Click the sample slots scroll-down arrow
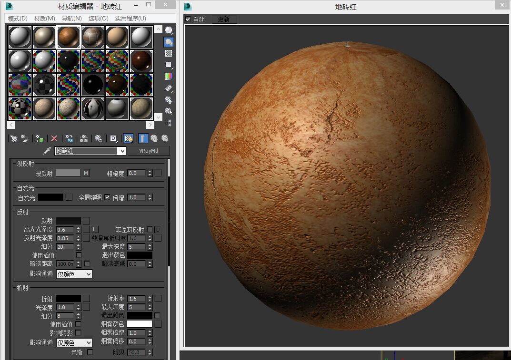 159,117
